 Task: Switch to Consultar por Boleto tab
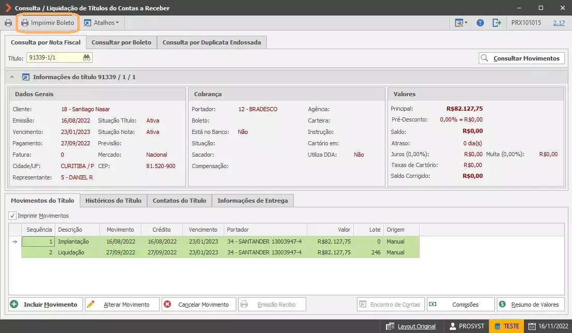pos(121,42)
